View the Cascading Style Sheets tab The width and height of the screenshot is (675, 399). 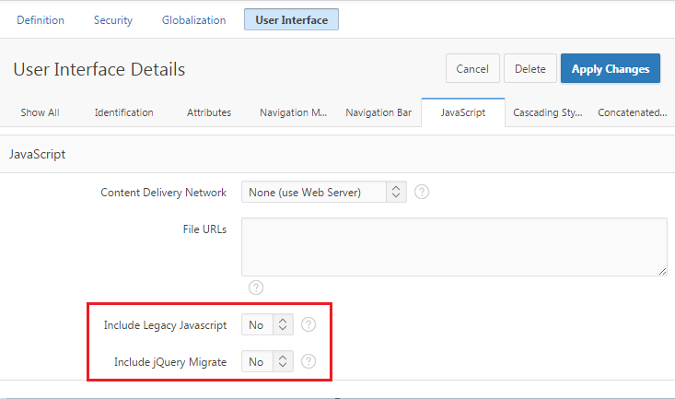(547, 112)
